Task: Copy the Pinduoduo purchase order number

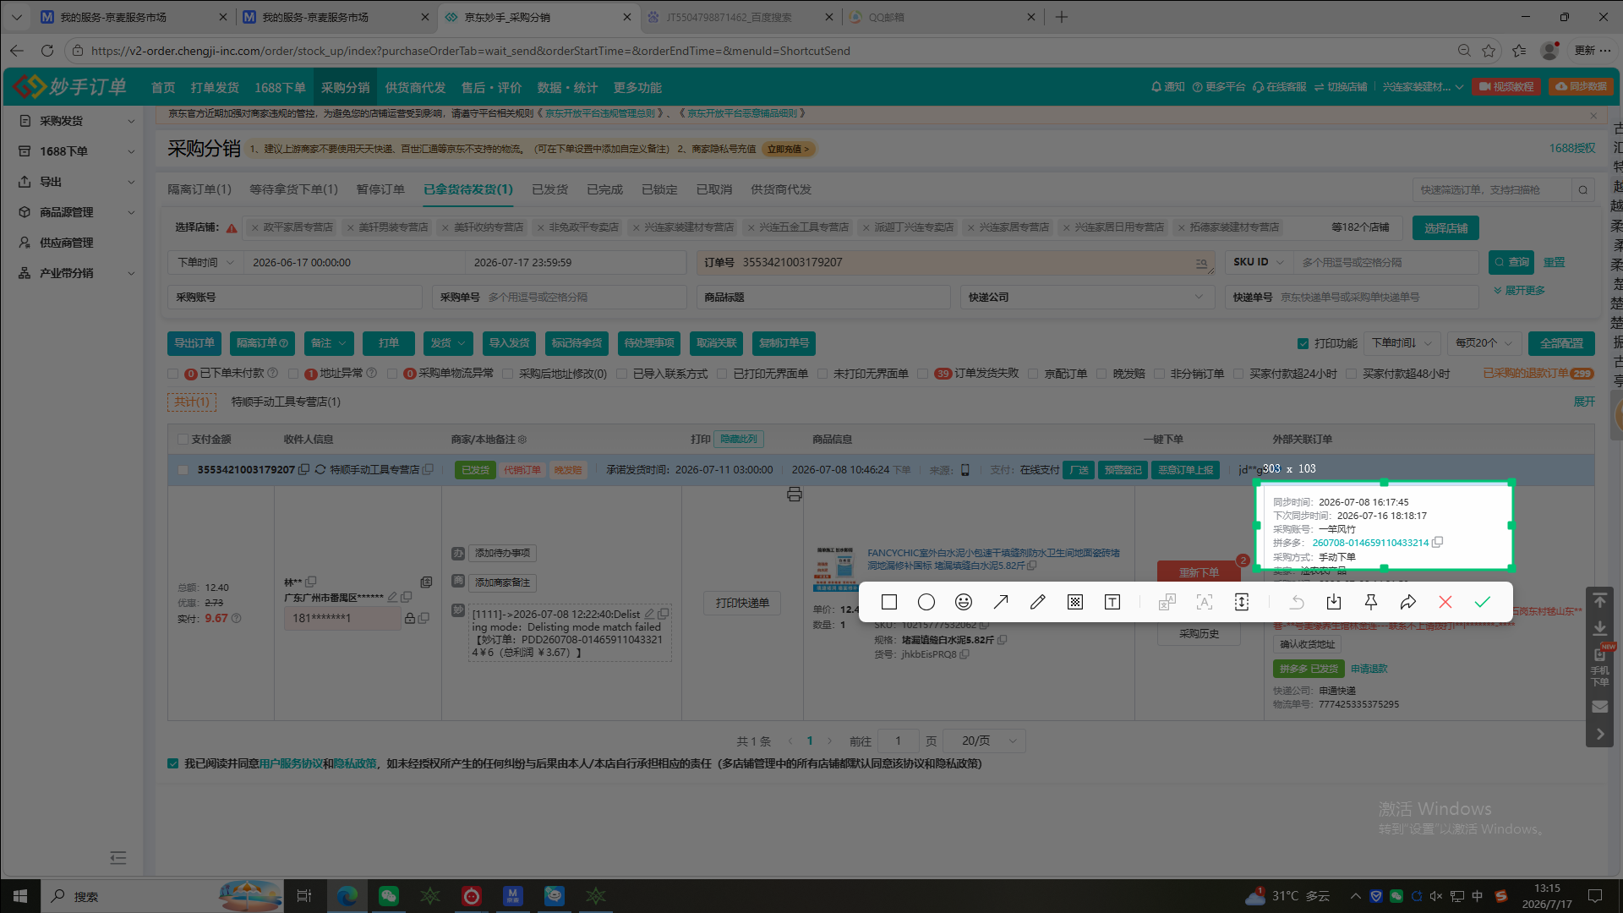Action: (1438, 542)
